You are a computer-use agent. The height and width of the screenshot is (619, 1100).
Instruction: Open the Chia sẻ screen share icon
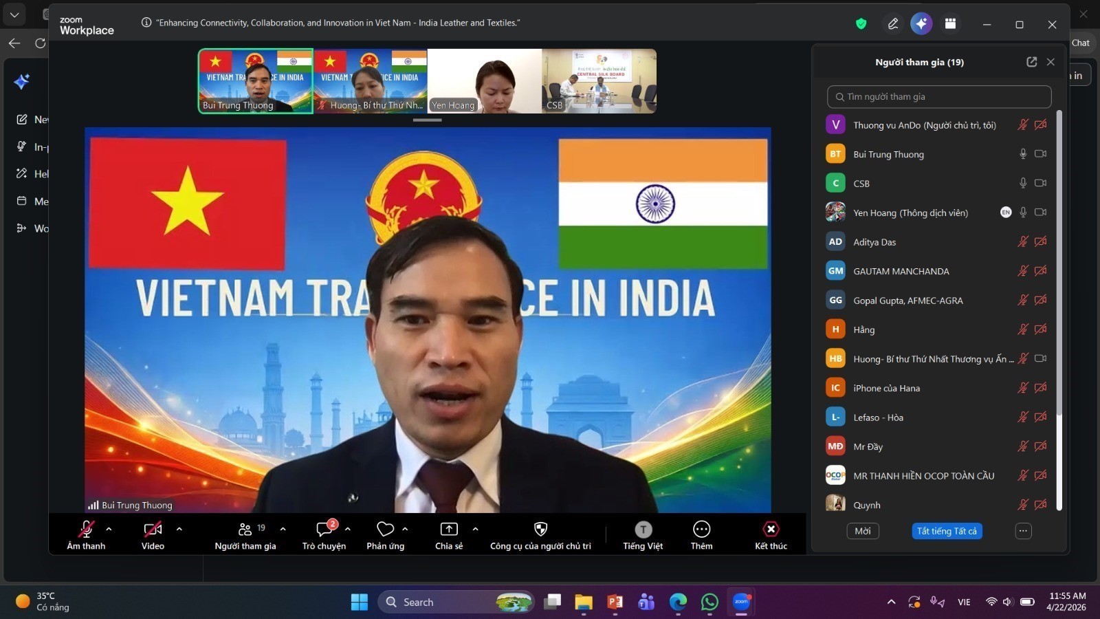448,530
